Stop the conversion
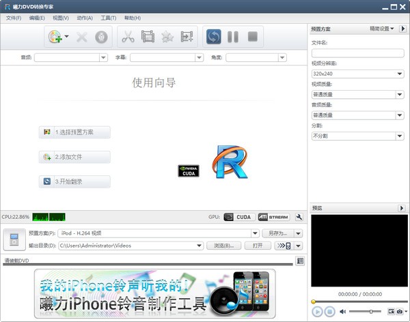410x322 pixels. 253,37
